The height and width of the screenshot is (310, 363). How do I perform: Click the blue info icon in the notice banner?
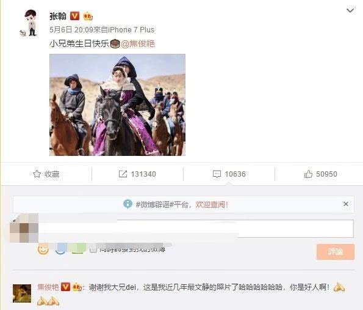coord(128,204)
